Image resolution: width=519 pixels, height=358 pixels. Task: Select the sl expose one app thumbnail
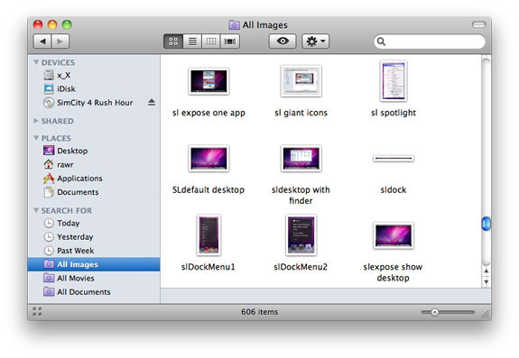pyautogui.click(x=209, y=81)
